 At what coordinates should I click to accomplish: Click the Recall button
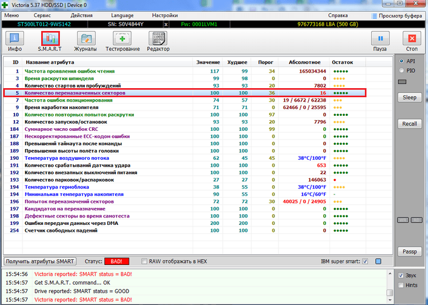pyautogui.click(x=409, y=124)
